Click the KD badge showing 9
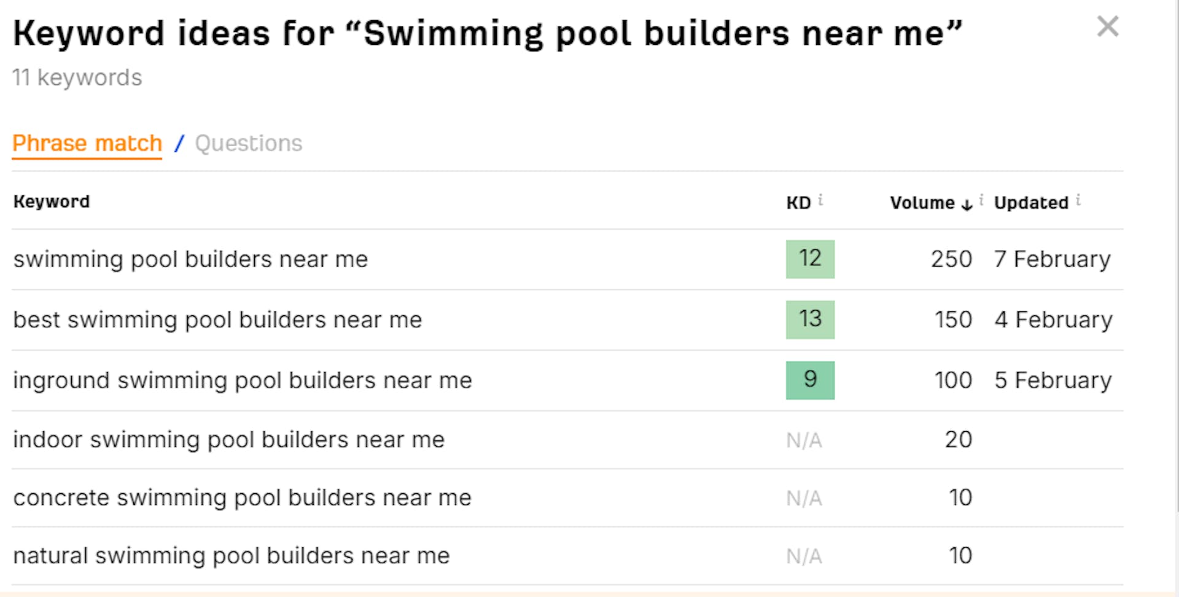The height and width of the screenshot is (597, 1179). pyautogui.click(x=810, y=380)
